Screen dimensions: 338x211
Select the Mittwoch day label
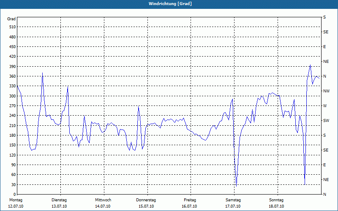103,200
